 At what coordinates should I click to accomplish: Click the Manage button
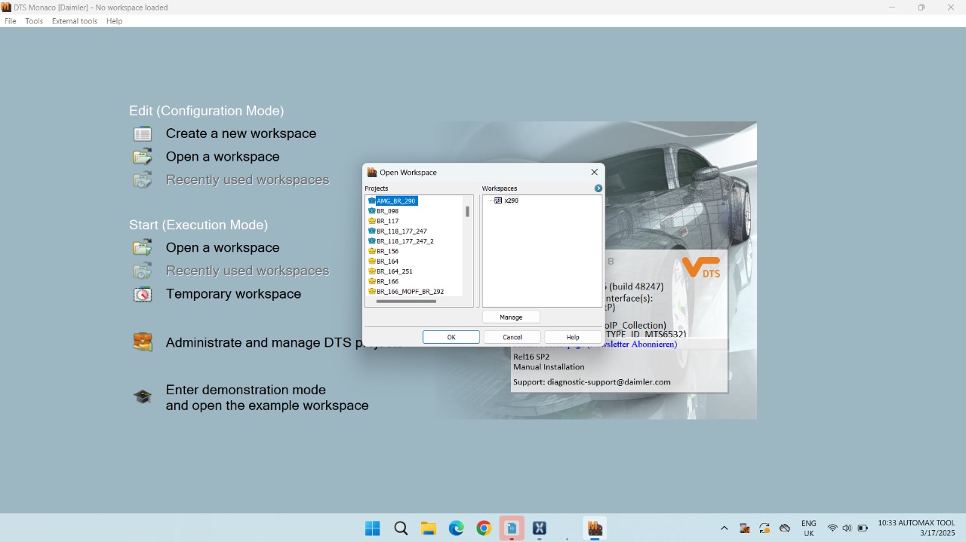[511, 317]
